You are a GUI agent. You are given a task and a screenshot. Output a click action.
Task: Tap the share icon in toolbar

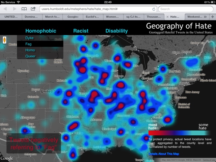(33, 9)
